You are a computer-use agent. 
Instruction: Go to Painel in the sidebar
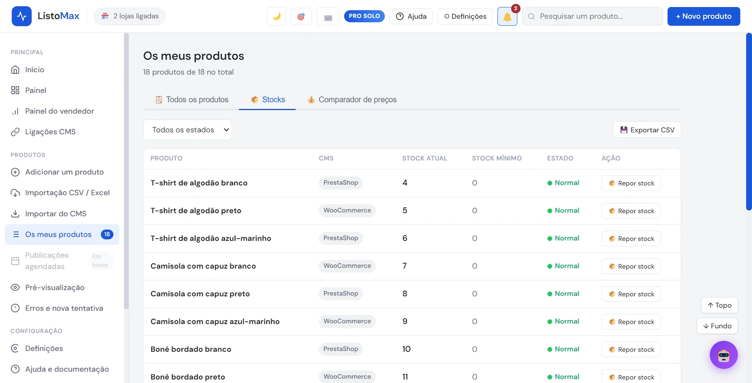click(63, 90)
